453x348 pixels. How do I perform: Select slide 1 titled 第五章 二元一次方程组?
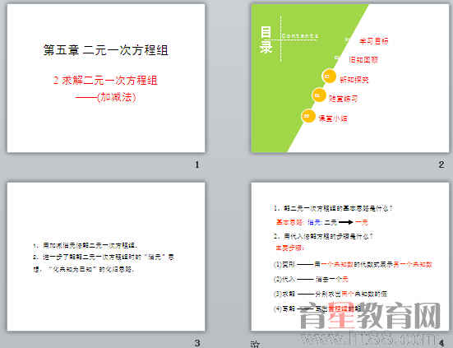106,78
